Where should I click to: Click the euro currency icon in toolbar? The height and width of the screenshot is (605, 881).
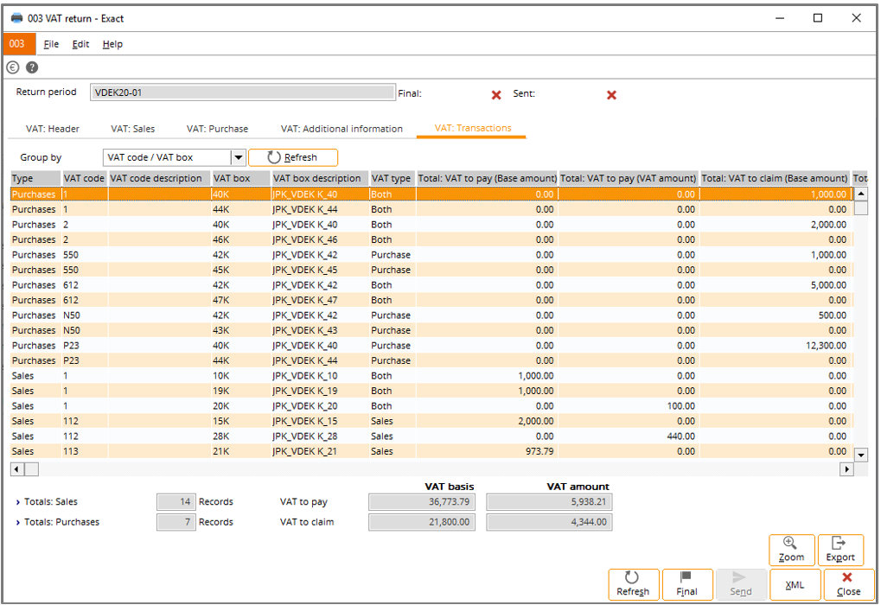pyautogui.click(x=13, y=67)
